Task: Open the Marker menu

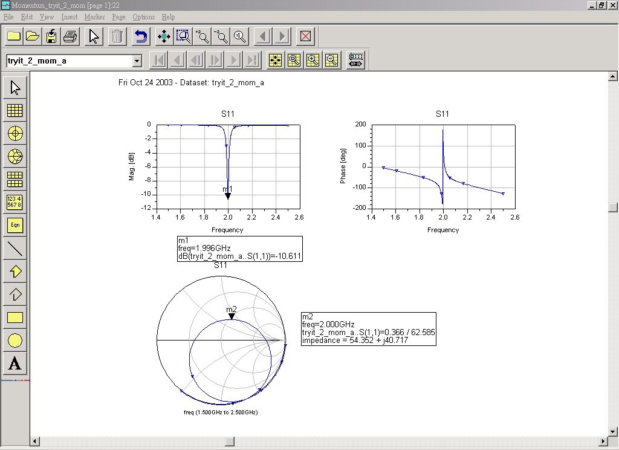Action: point(95,17)
